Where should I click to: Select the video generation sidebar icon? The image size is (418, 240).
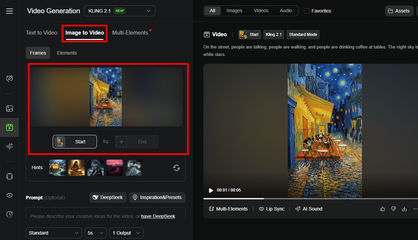[x=10, y=127]
